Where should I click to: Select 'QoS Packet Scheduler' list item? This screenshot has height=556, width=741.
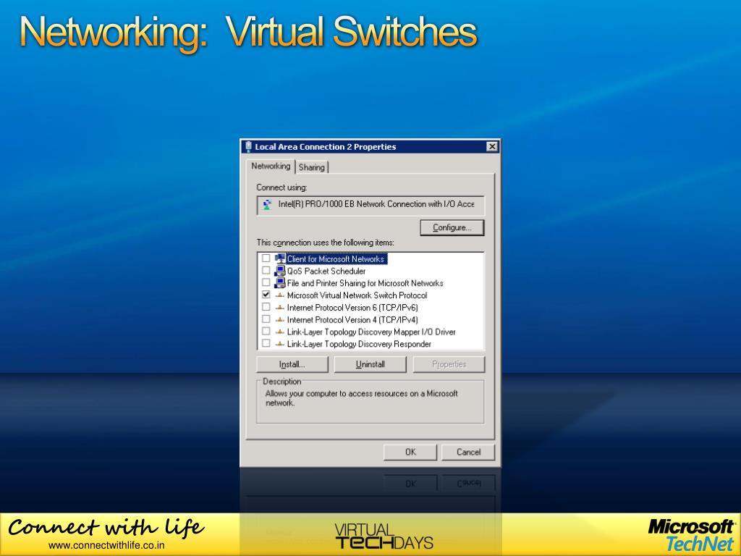tap(326, 271)
